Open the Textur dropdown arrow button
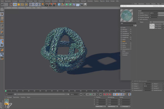The image size is (164, 109). [x=151, y=22]
